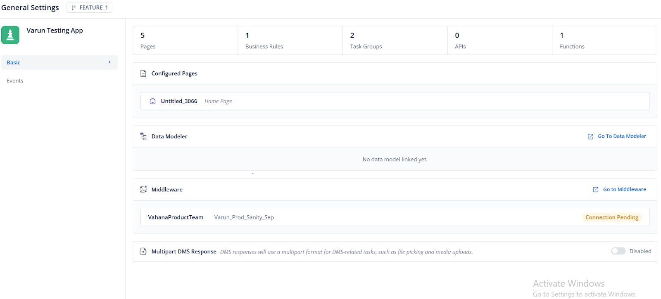Enable the Multipart DMS Response toggle
661x299 pixels.
pyautogui.click(x=618, y=251)
